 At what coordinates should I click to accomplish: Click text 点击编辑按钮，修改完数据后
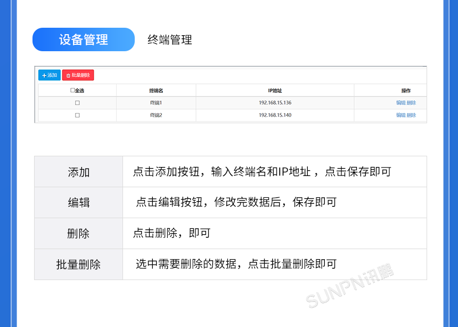click(209, 202)
